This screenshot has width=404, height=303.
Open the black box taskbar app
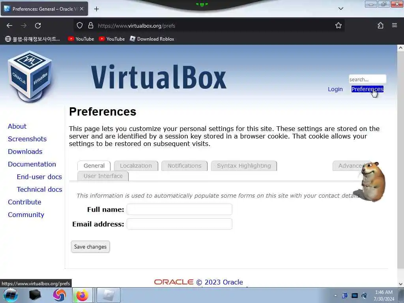click(35, 295)
